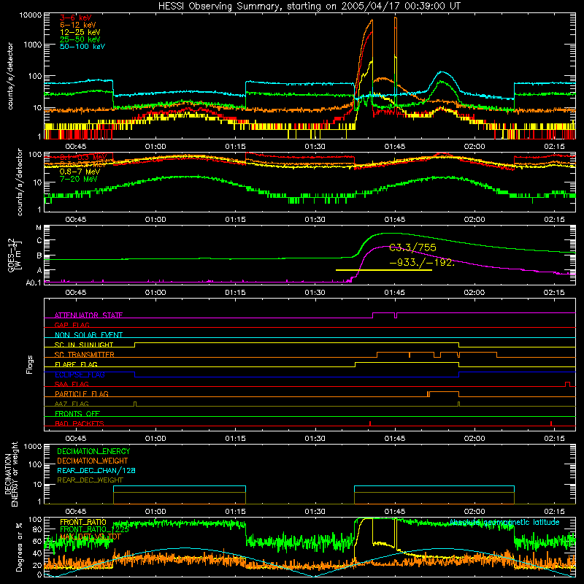Screen dimensions: 584x584
Task: Select the red 3-6 keV legend label
Action: pos(76,18)
